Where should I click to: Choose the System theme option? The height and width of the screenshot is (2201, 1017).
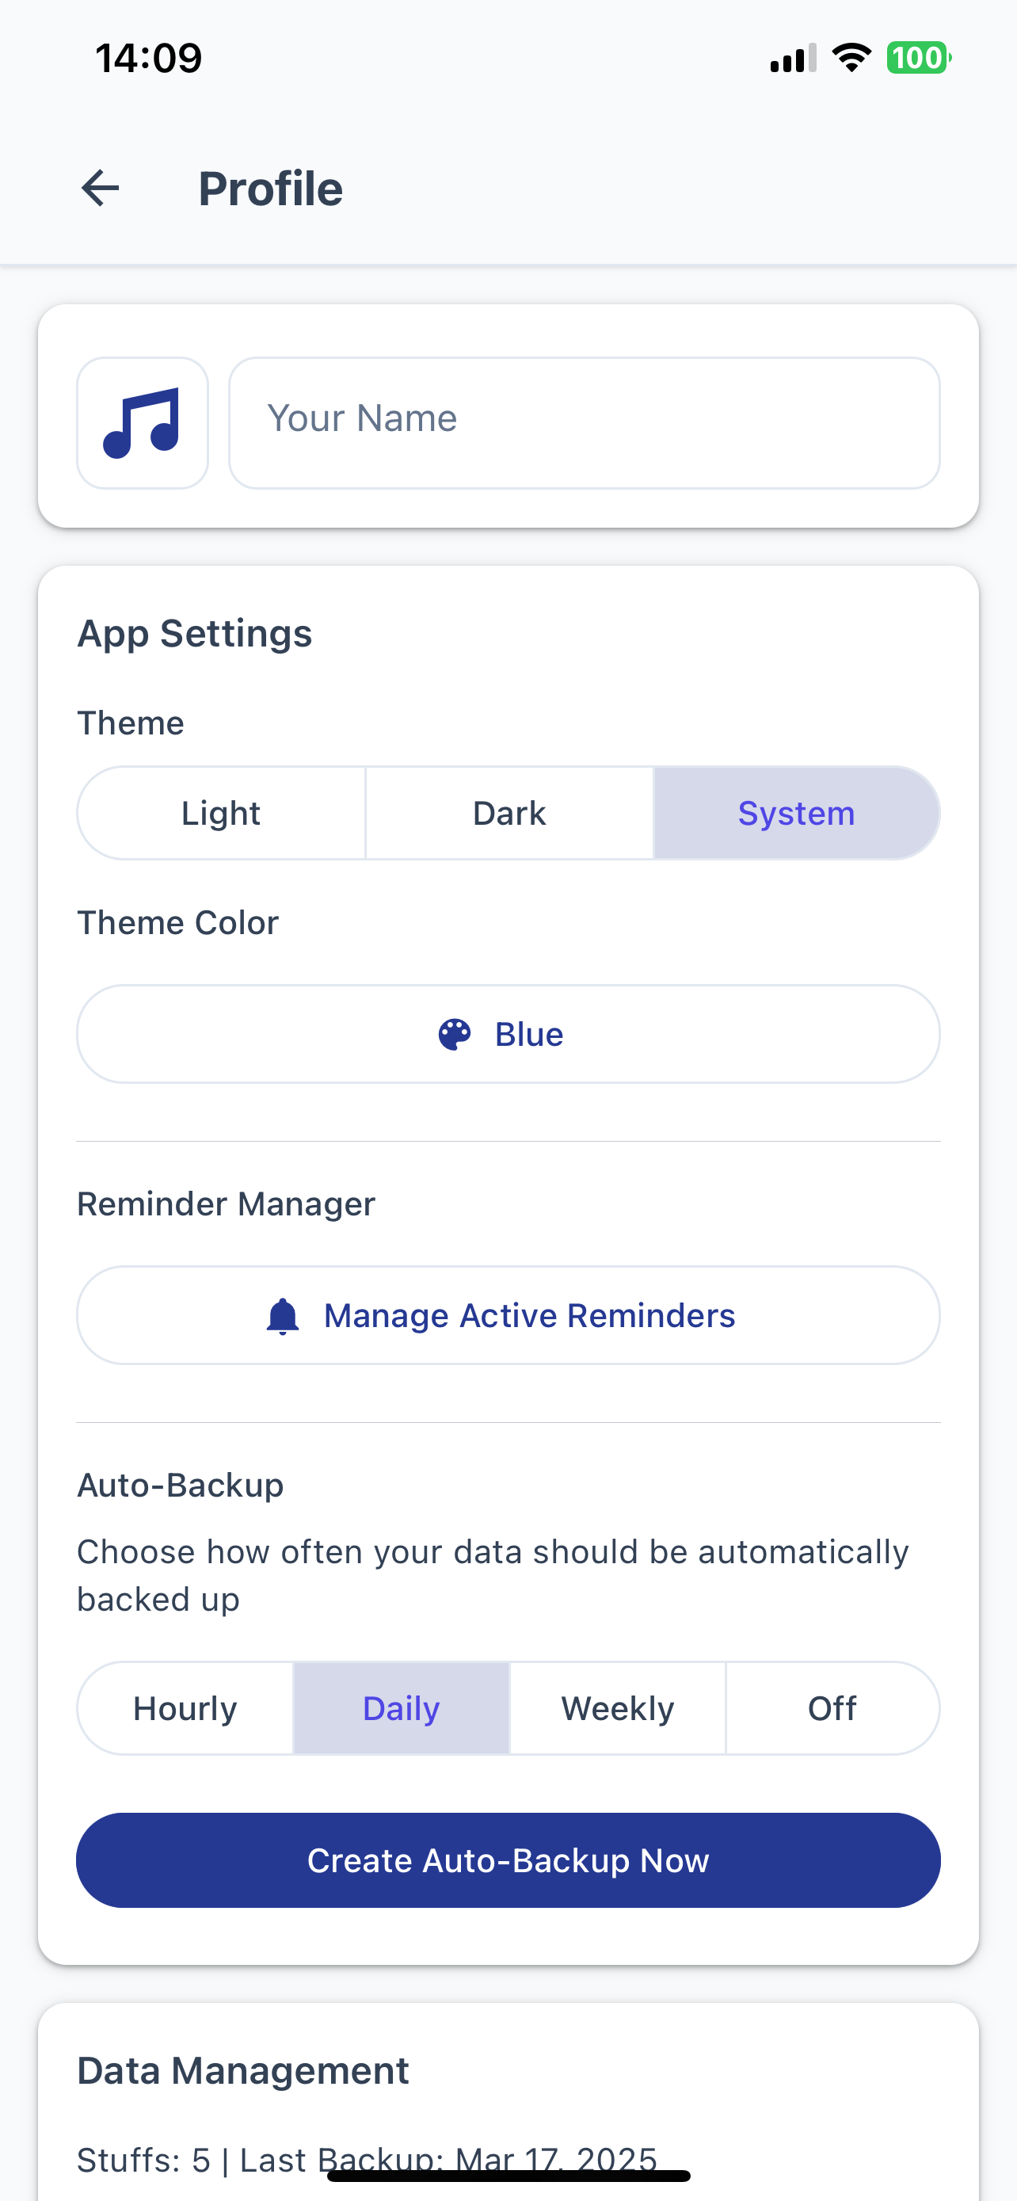tap(797, 813)
